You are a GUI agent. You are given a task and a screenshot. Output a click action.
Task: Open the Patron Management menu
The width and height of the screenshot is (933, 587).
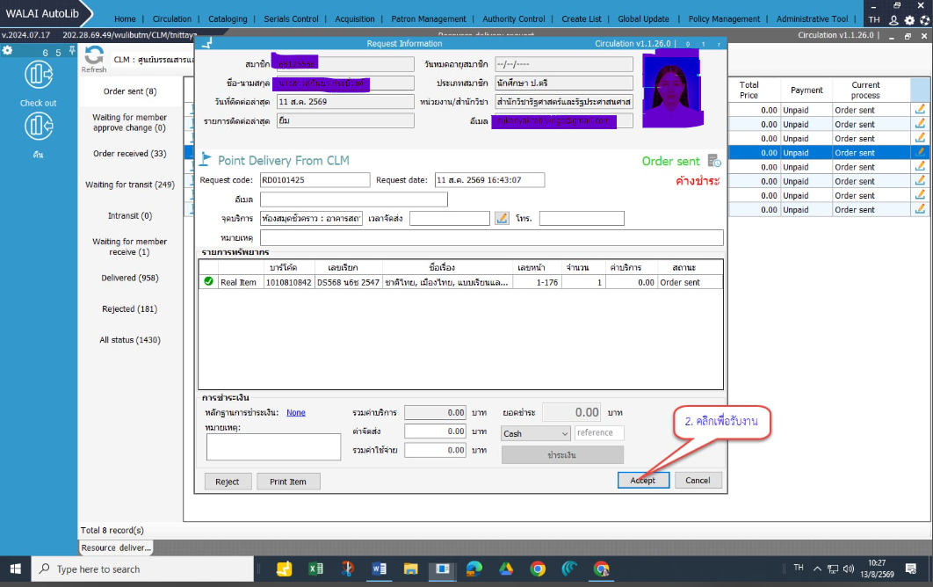(429, 19)
